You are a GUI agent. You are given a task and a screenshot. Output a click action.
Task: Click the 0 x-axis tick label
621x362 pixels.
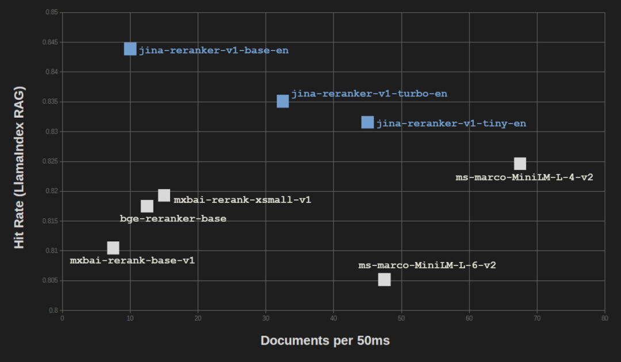click(62, 318)
